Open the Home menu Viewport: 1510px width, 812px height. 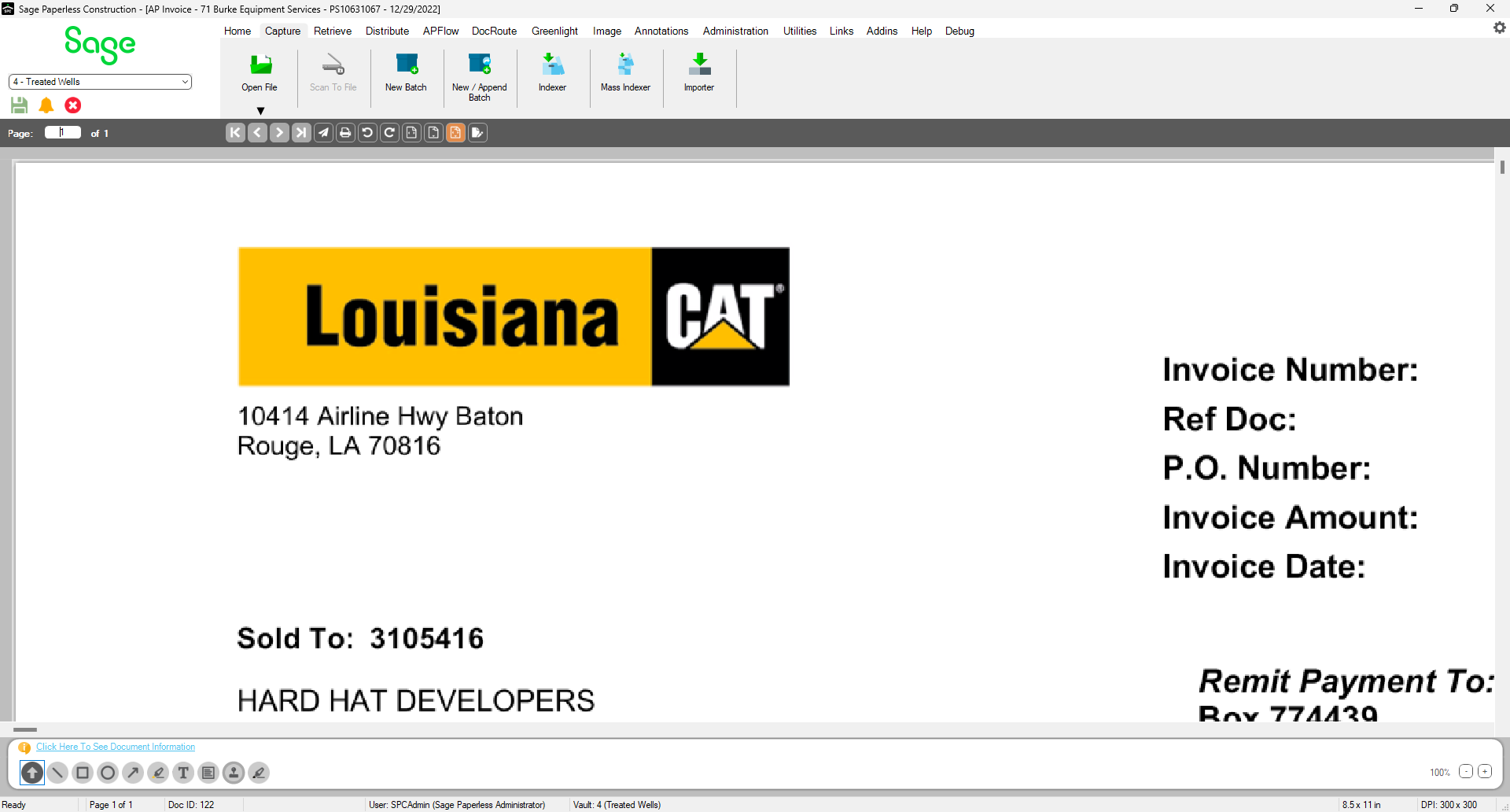(x=238, y=31)
